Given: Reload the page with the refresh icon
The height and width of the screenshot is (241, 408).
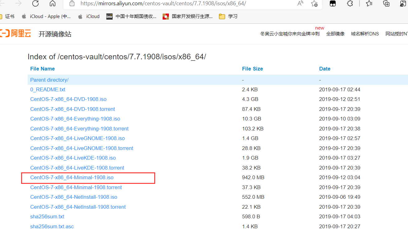Looking at the screenshot, I should point(35,3).
